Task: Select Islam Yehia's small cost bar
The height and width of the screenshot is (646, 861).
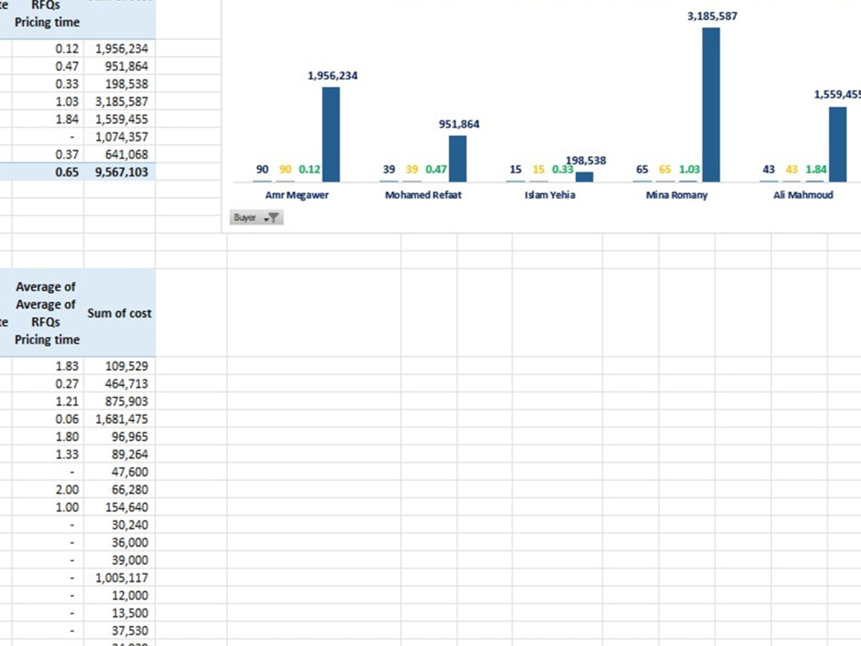Action: (x=585, y=177)
